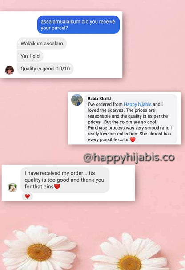This screenshot has height=270, width=185.
Task: Click the red heart emoji after 'every possible color'
Action: pyautogui.click(x=133, y=139)
